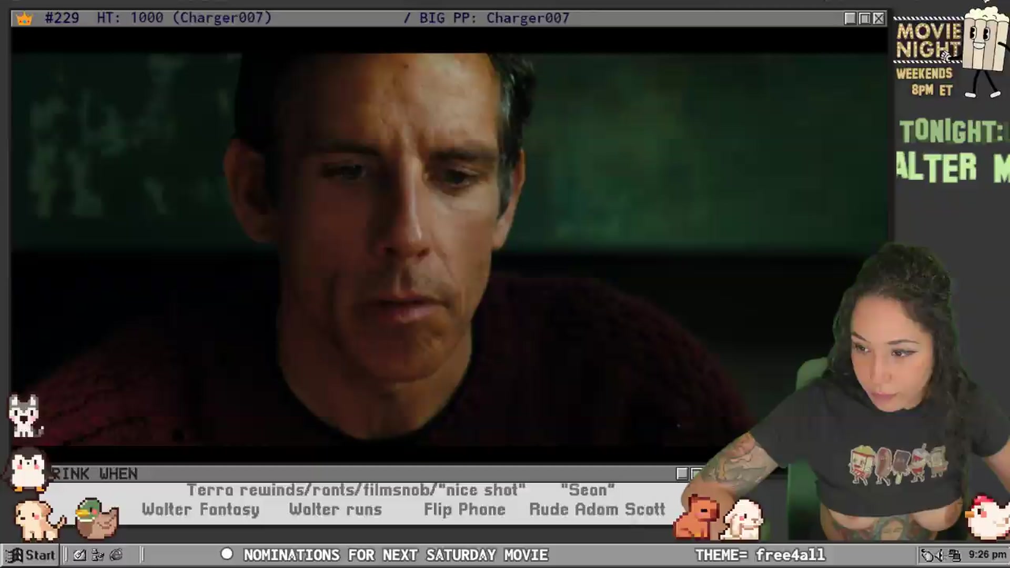This screenshot has width=1010, height=568.
Task: Click the Drink When window title
Action: [95, 474]
